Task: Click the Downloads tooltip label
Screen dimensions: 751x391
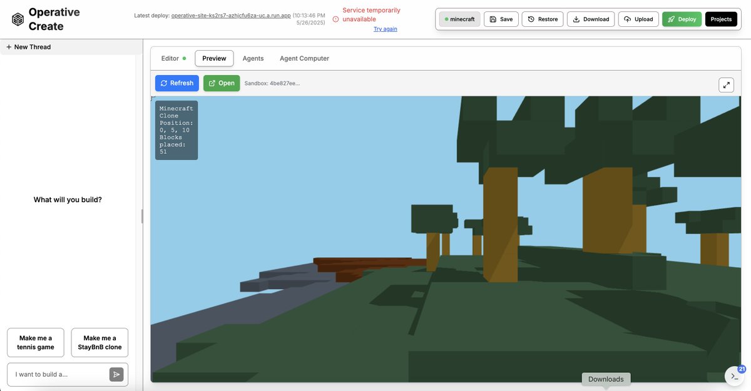Action: click(x=606, y=379)
